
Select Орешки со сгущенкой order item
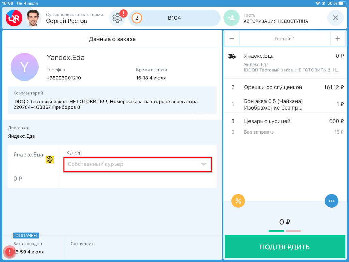click(x=285, y=87)
